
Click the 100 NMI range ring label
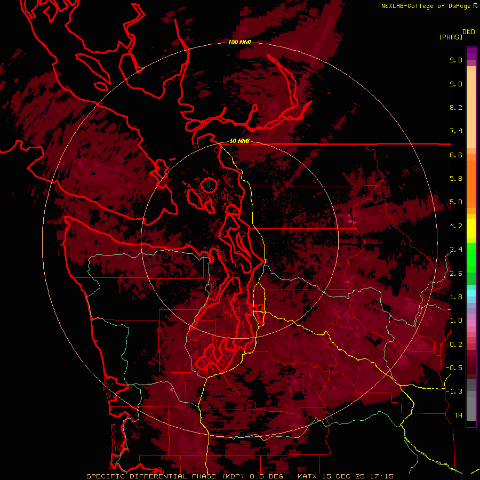point(239,42)
